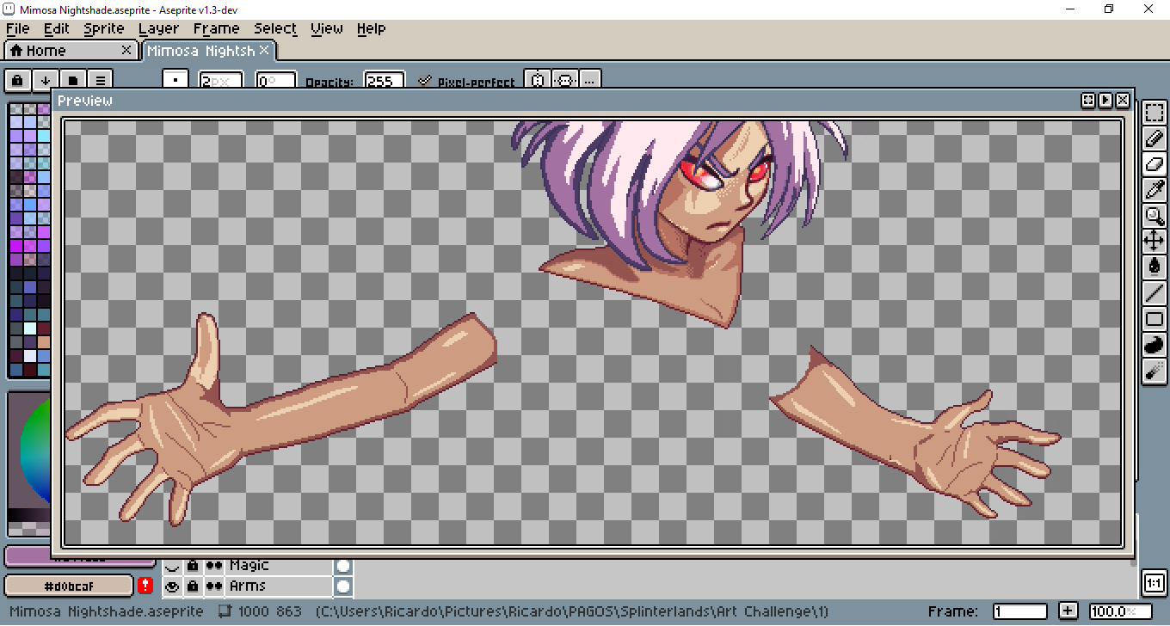Close the Home tab
Viewport: 1170px width, 626px height.
point(126,51)
